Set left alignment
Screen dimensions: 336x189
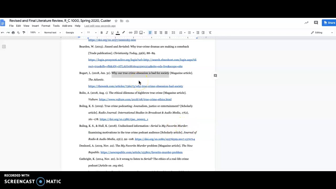pos(150,33)
